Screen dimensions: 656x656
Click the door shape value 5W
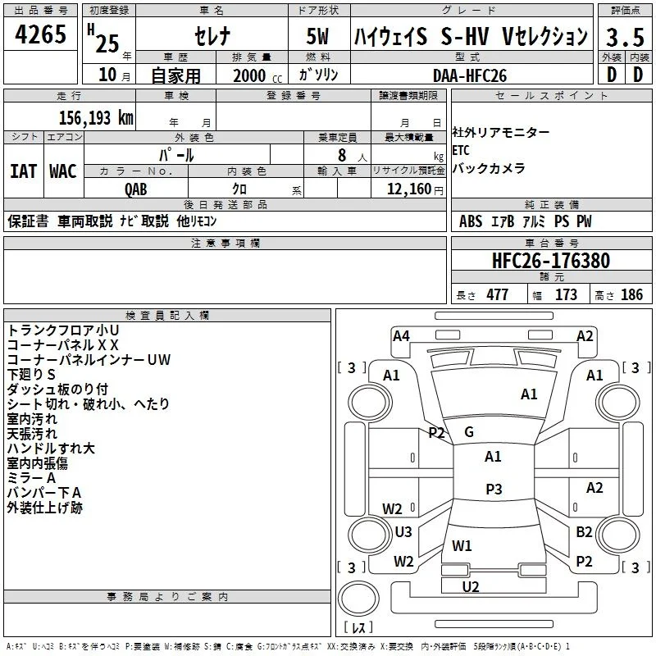point(318,36)
